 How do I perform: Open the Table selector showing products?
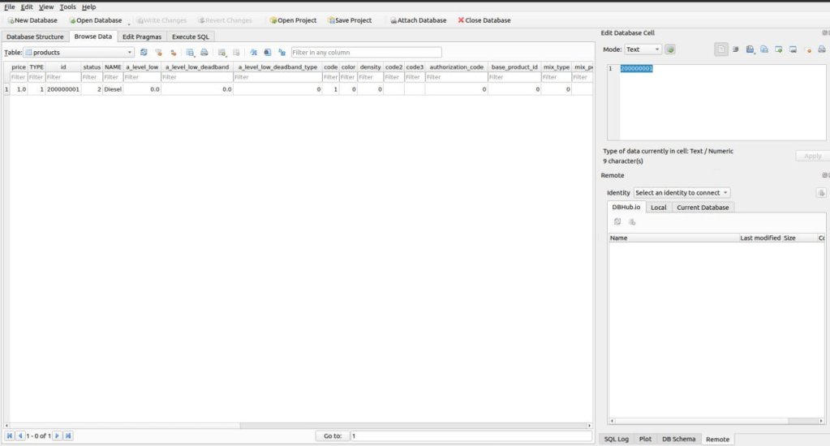tap(78, 52)
